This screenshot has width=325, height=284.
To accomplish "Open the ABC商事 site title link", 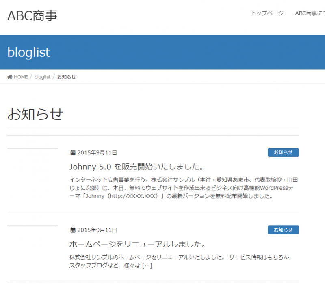I will pyautogui.click(x=32, y=15).
